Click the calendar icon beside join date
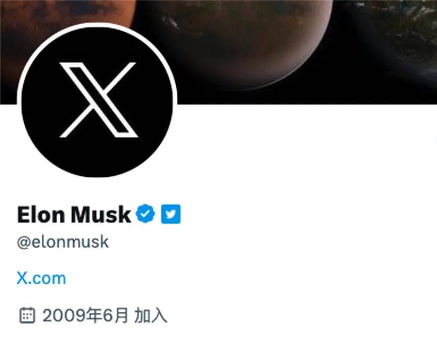The image size is (437, 340). click(x=27, y=315)
